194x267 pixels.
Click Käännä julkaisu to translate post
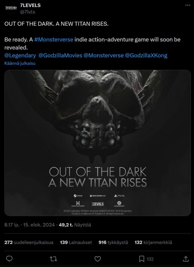tap(20, 63)
